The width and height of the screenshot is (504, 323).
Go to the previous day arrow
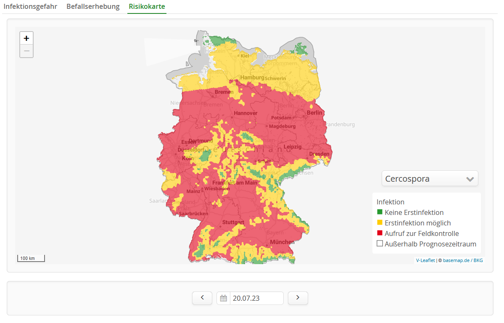tap(203, 298)
